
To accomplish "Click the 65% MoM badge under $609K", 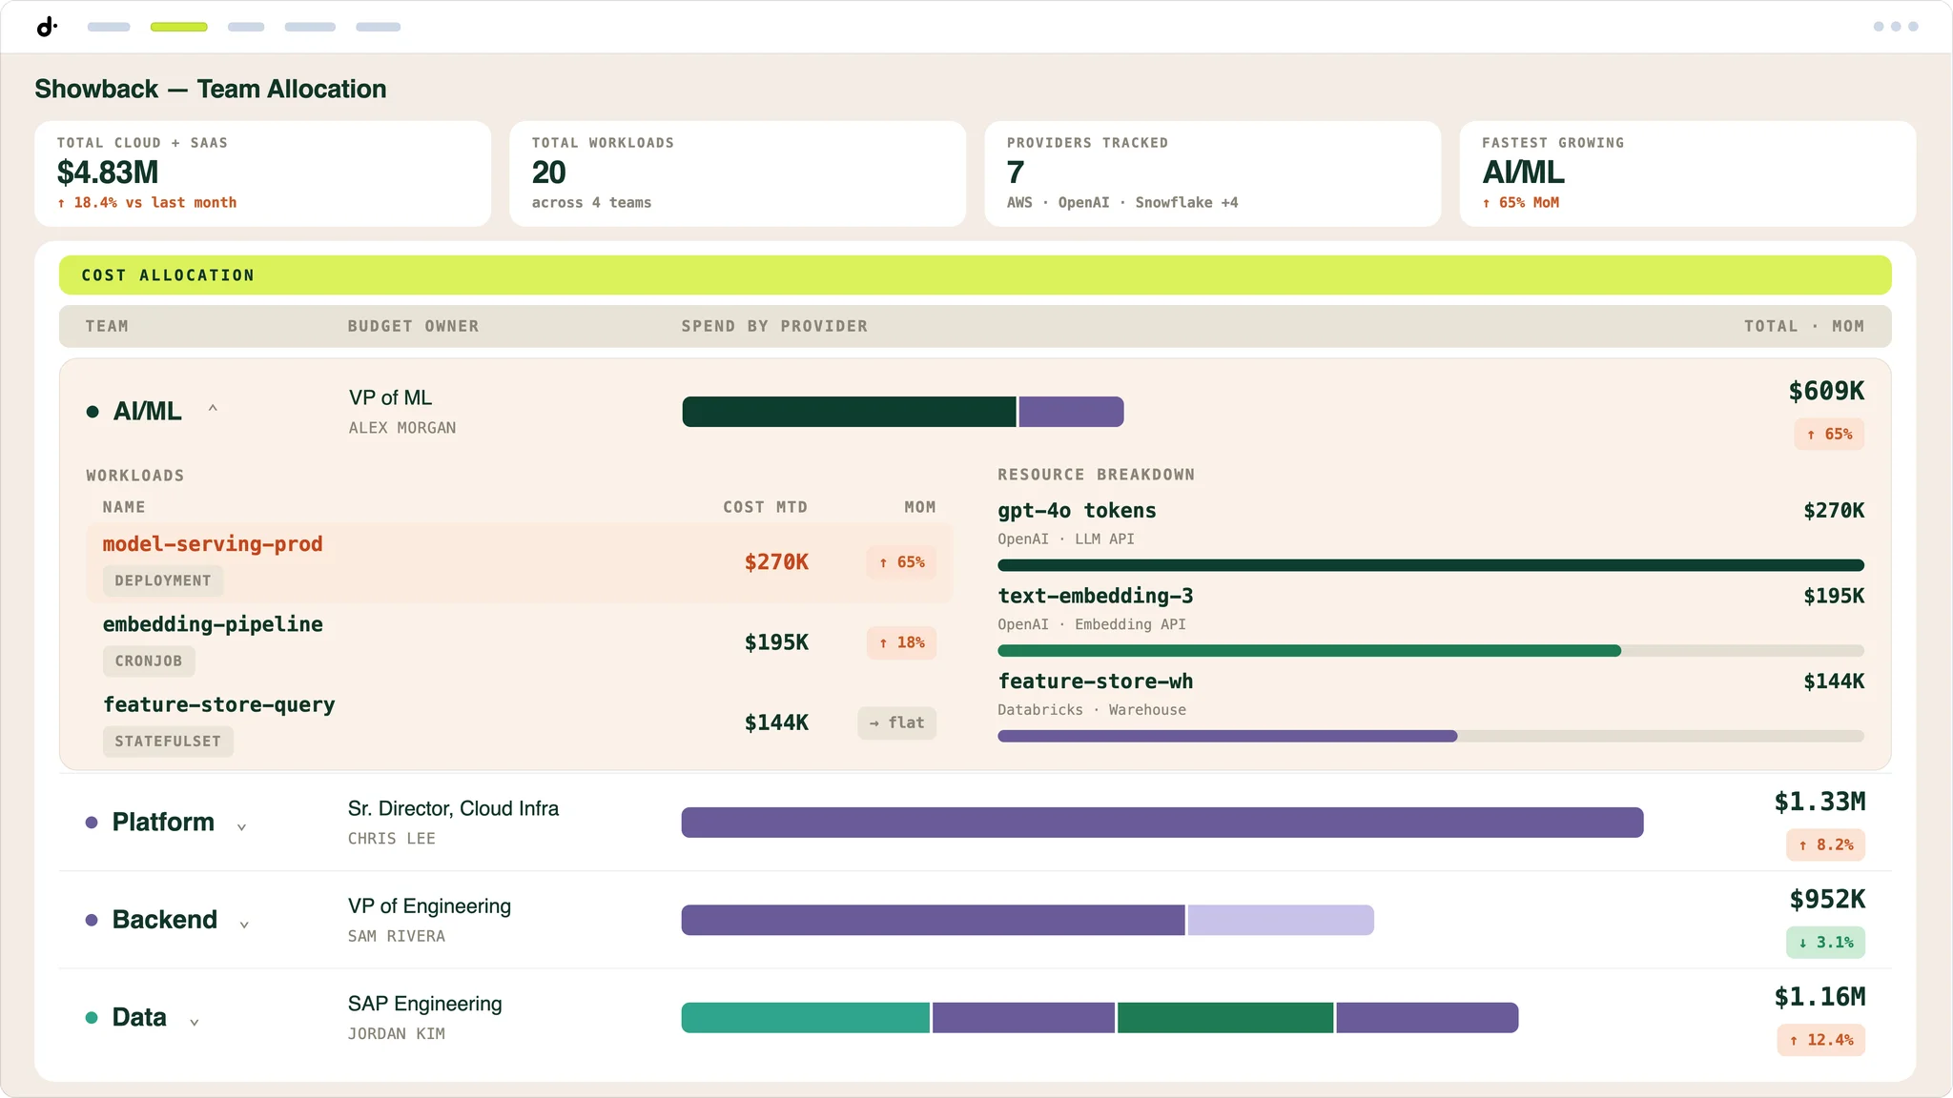I will (1829, 434).
